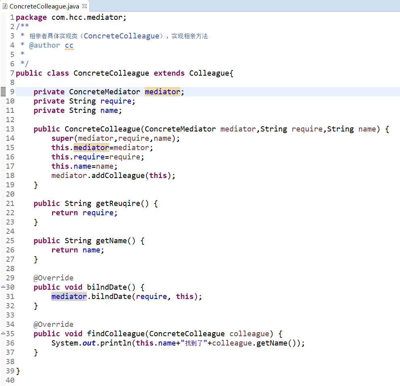Click method name 'getName' on line 25
Image resolution: width=400 pixels, height=386 pixels.
[x=111, y=241]
